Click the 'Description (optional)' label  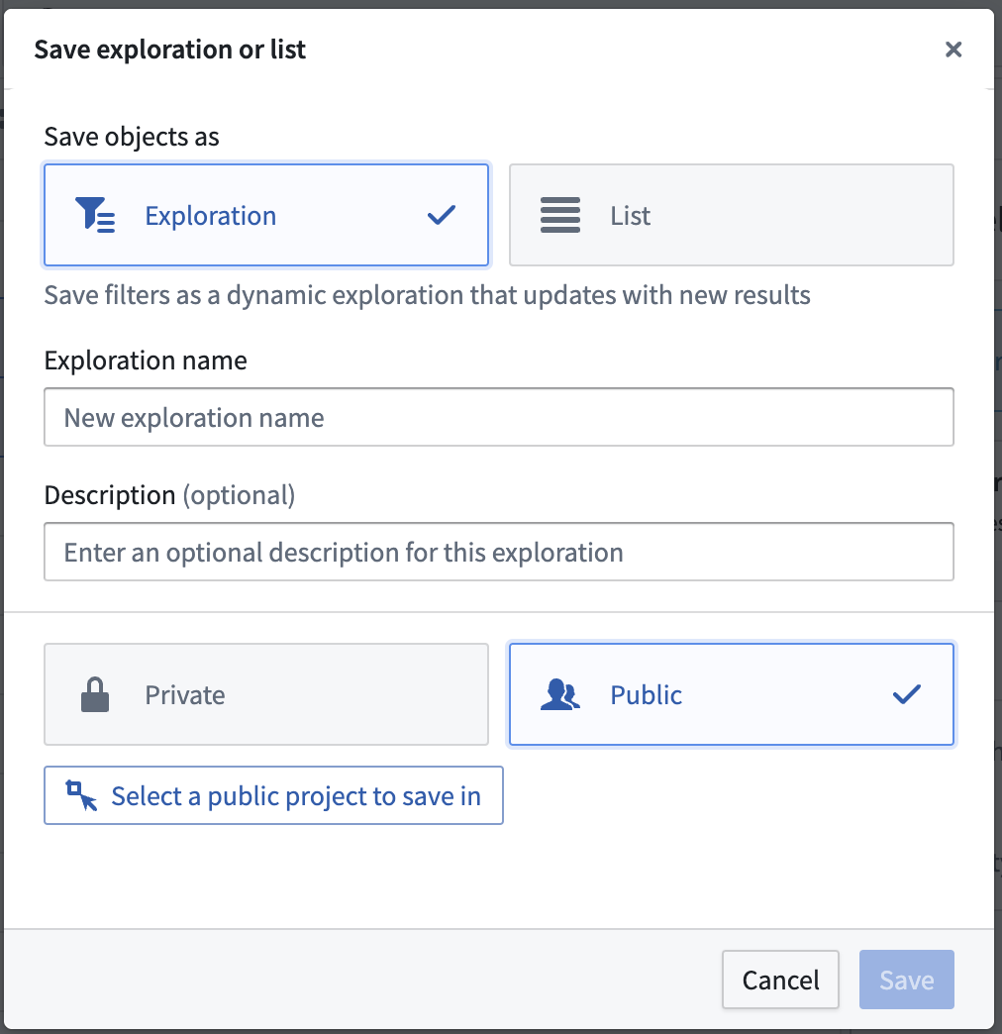pyautogui.click(x=169, y=495)
